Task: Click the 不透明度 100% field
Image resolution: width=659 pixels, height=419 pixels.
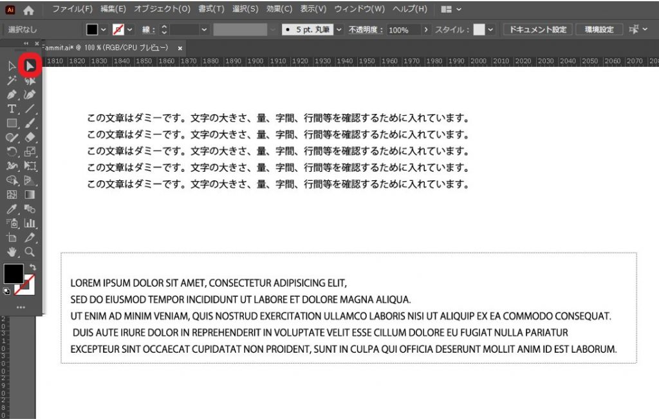Action: (x=403, y=30)
